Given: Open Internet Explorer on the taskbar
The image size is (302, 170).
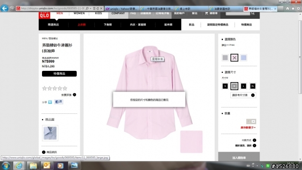Looking at the screenshot, I should pyautogui.click(x=19, y=166).
